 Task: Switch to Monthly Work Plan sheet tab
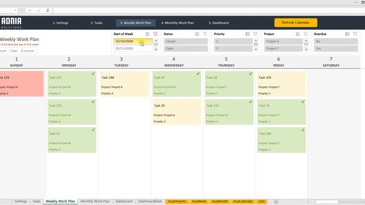point(95,202)
